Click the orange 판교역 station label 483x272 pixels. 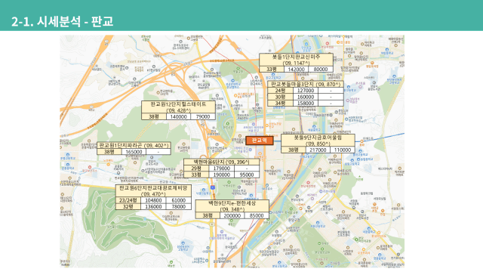(260, 141)
